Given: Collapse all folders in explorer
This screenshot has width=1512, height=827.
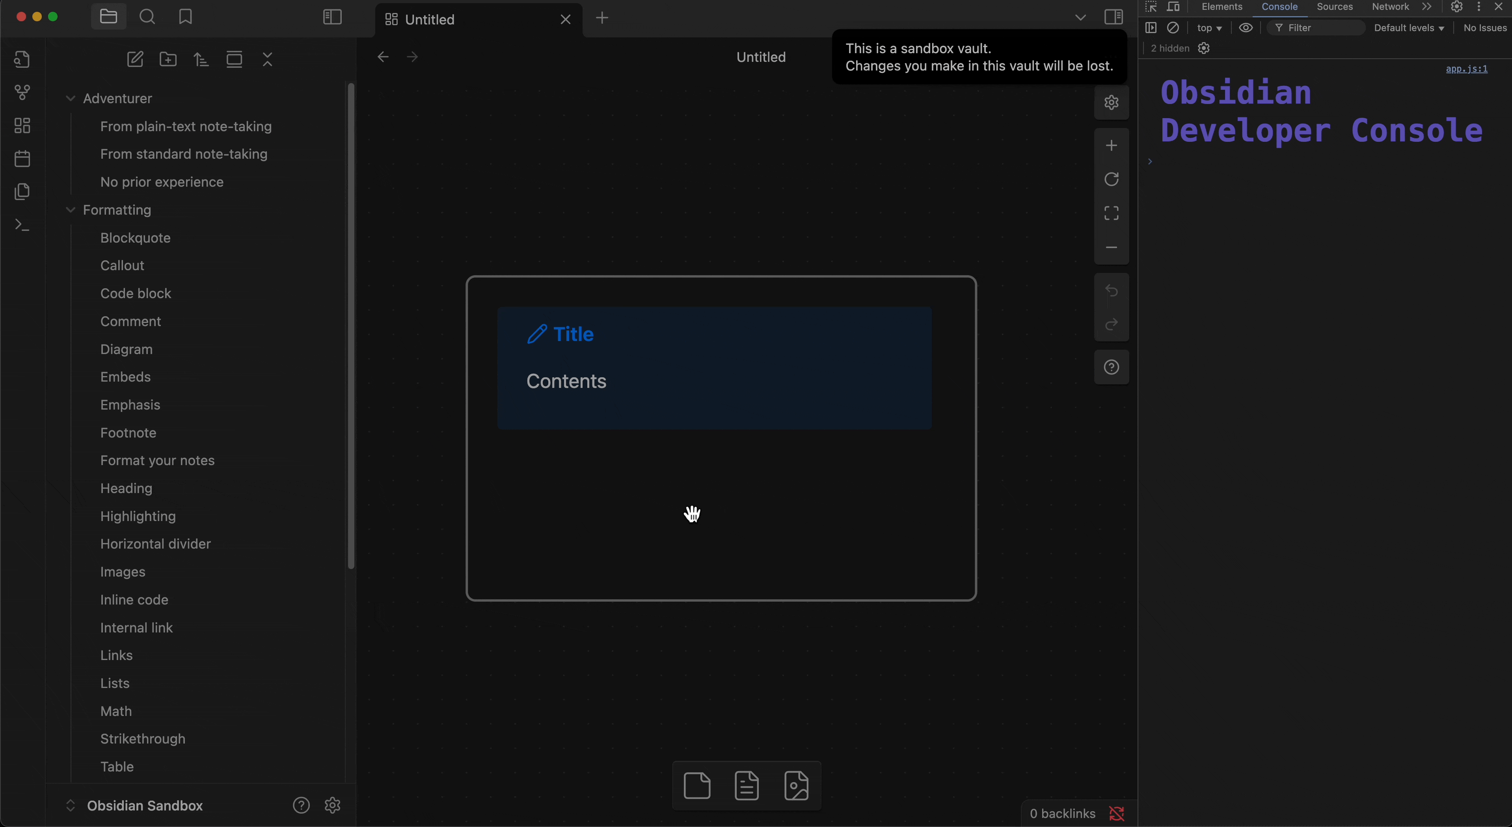Looking at the screenshot, I should click(x=268, y=59).
